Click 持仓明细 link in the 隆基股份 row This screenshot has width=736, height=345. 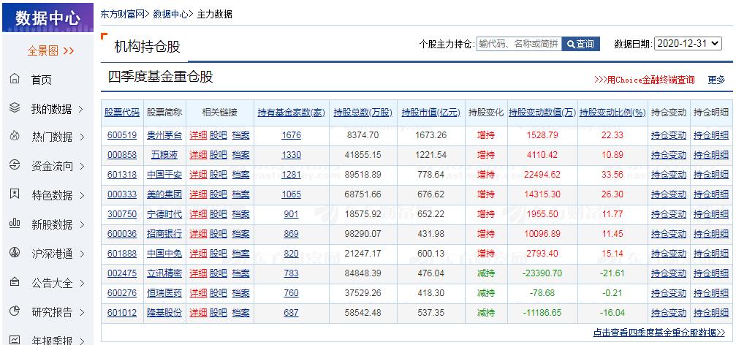(711, 313)
